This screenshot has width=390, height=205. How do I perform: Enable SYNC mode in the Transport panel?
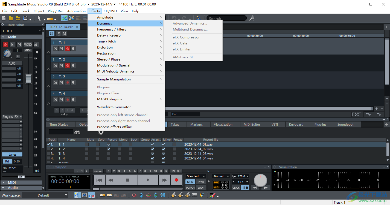pos(201,182)
